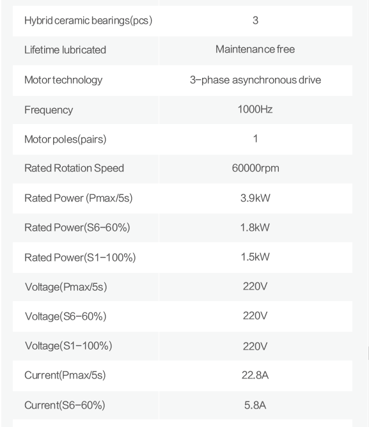Screen dimensions: 369x427
Task: Click the Rated Rotation Speed label
Action: tap(74, 168)
